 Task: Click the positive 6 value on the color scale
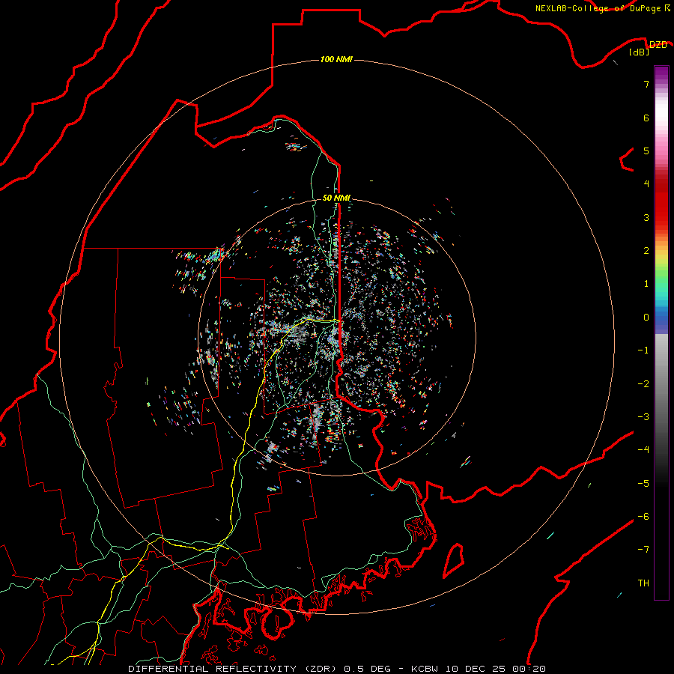click(646, 118)
